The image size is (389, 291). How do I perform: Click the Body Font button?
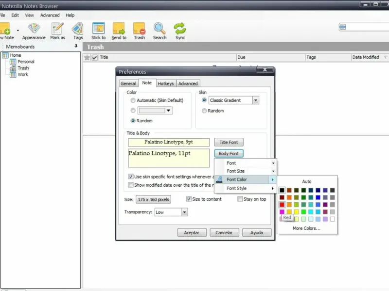pyautogui.click(x=229, y=153)
